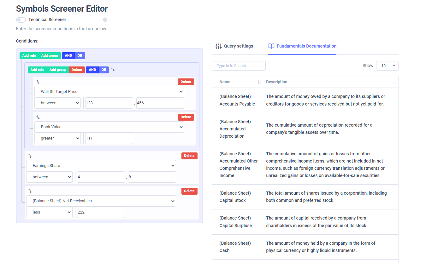
Task: Open the greater operator dropdown
Action: click(x=57, y=138)
